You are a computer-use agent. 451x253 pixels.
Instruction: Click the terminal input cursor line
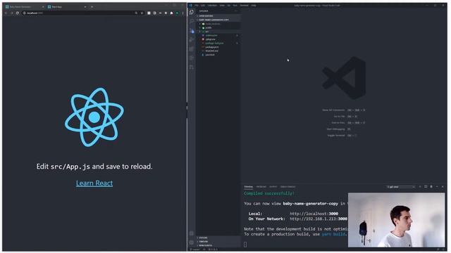pos(245,245)
